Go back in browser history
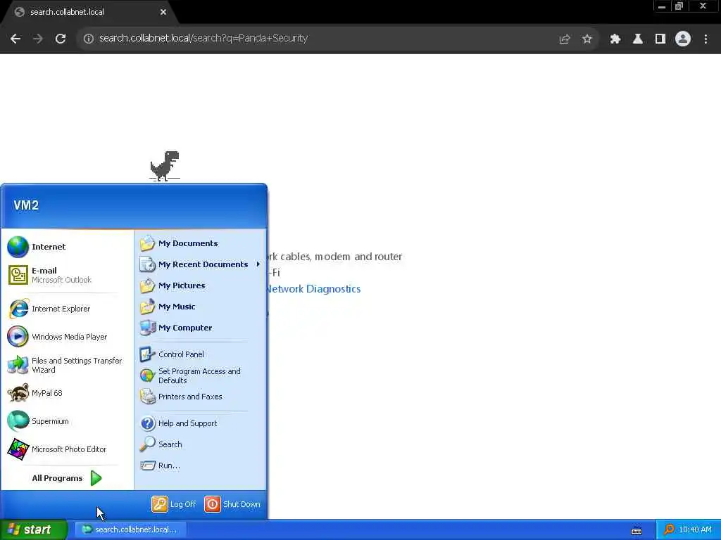 15,39
